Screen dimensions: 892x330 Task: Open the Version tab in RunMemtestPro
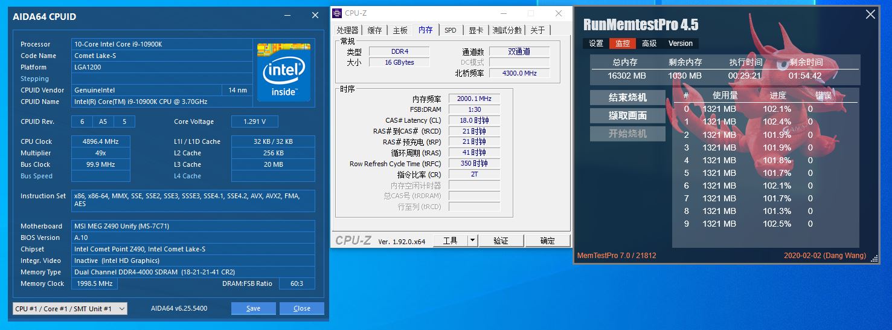[x=681, y=44]
